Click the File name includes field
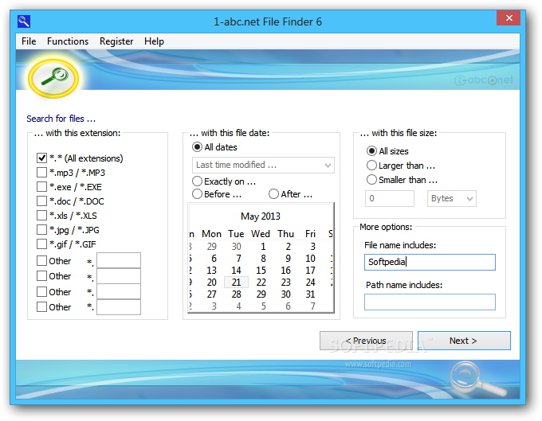The width and height of the screenshot is (542, 421). 430,263
